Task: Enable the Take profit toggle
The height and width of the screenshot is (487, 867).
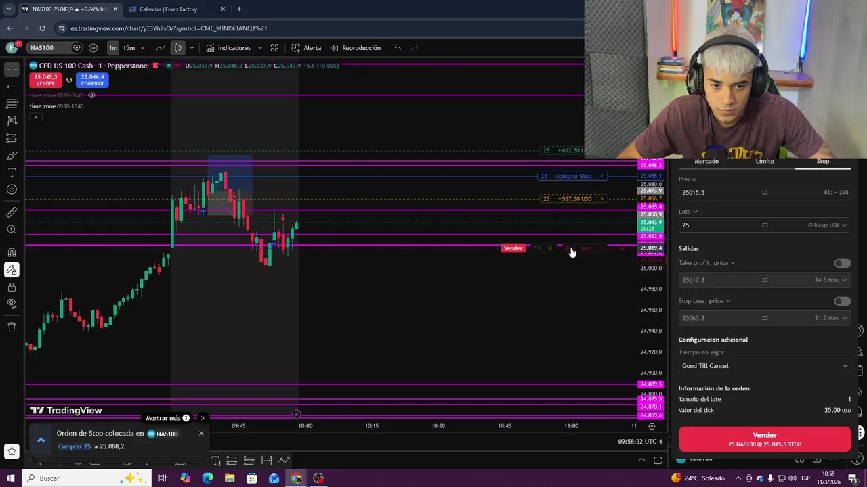Action: (842, 263)
